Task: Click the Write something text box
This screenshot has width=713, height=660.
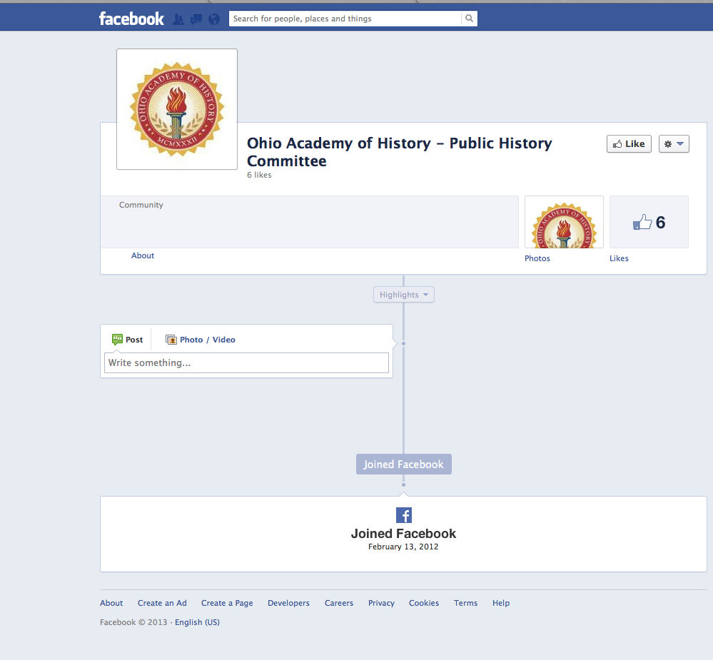Action: (246, 362)
